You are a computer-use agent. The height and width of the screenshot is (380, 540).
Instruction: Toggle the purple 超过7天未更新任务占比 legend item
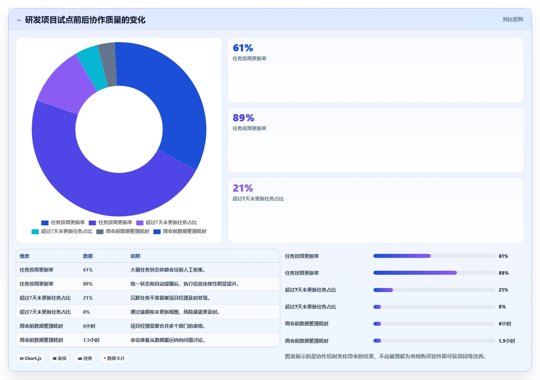167,223
